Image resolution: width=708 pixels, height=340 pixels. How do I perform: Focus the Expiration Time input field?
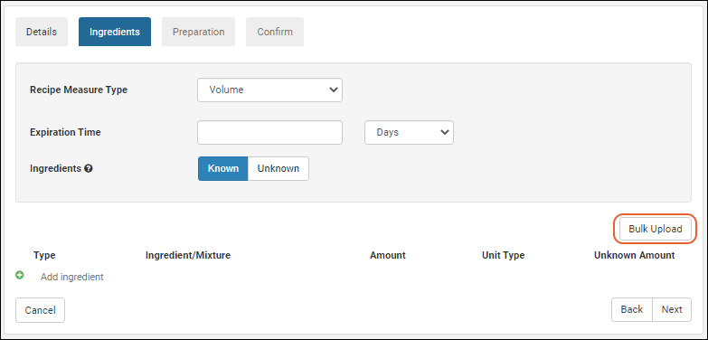click(269, 132)
